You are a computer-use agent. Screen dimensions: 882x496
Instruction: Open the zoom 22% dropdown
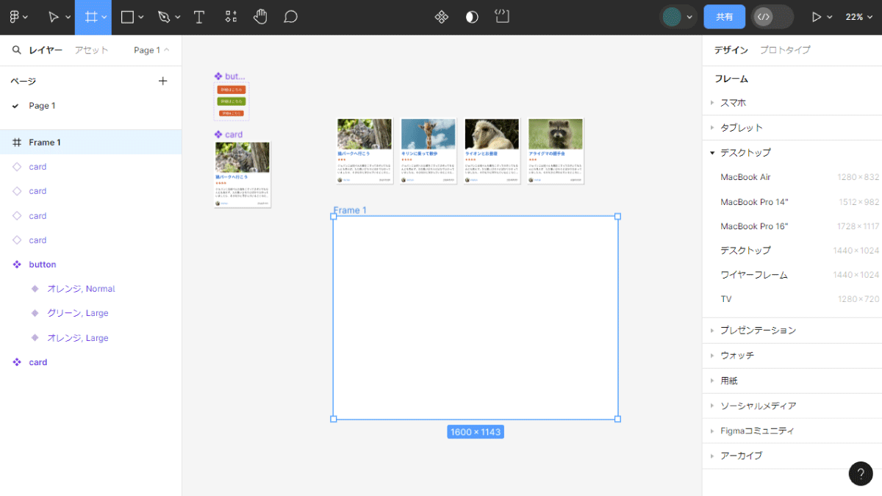[x=858, y=17]
